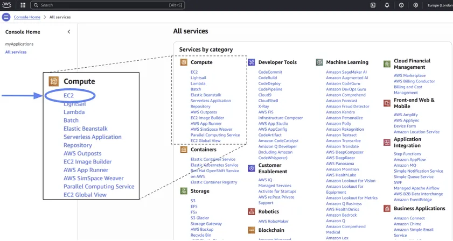Open Amazon CodeCatalyst link
Image resolution: width=453 pixels, height=241 pixels.
click(278, 140)
